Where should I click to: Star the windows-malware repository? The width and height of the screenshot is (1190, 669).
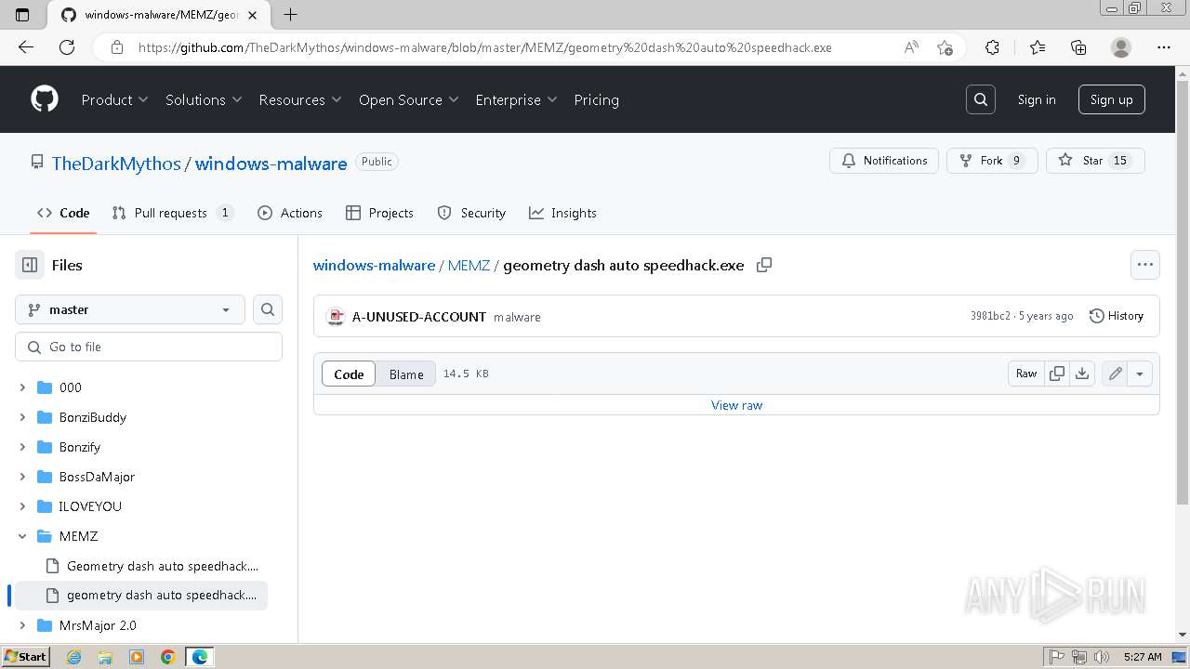coord(1095,161)
